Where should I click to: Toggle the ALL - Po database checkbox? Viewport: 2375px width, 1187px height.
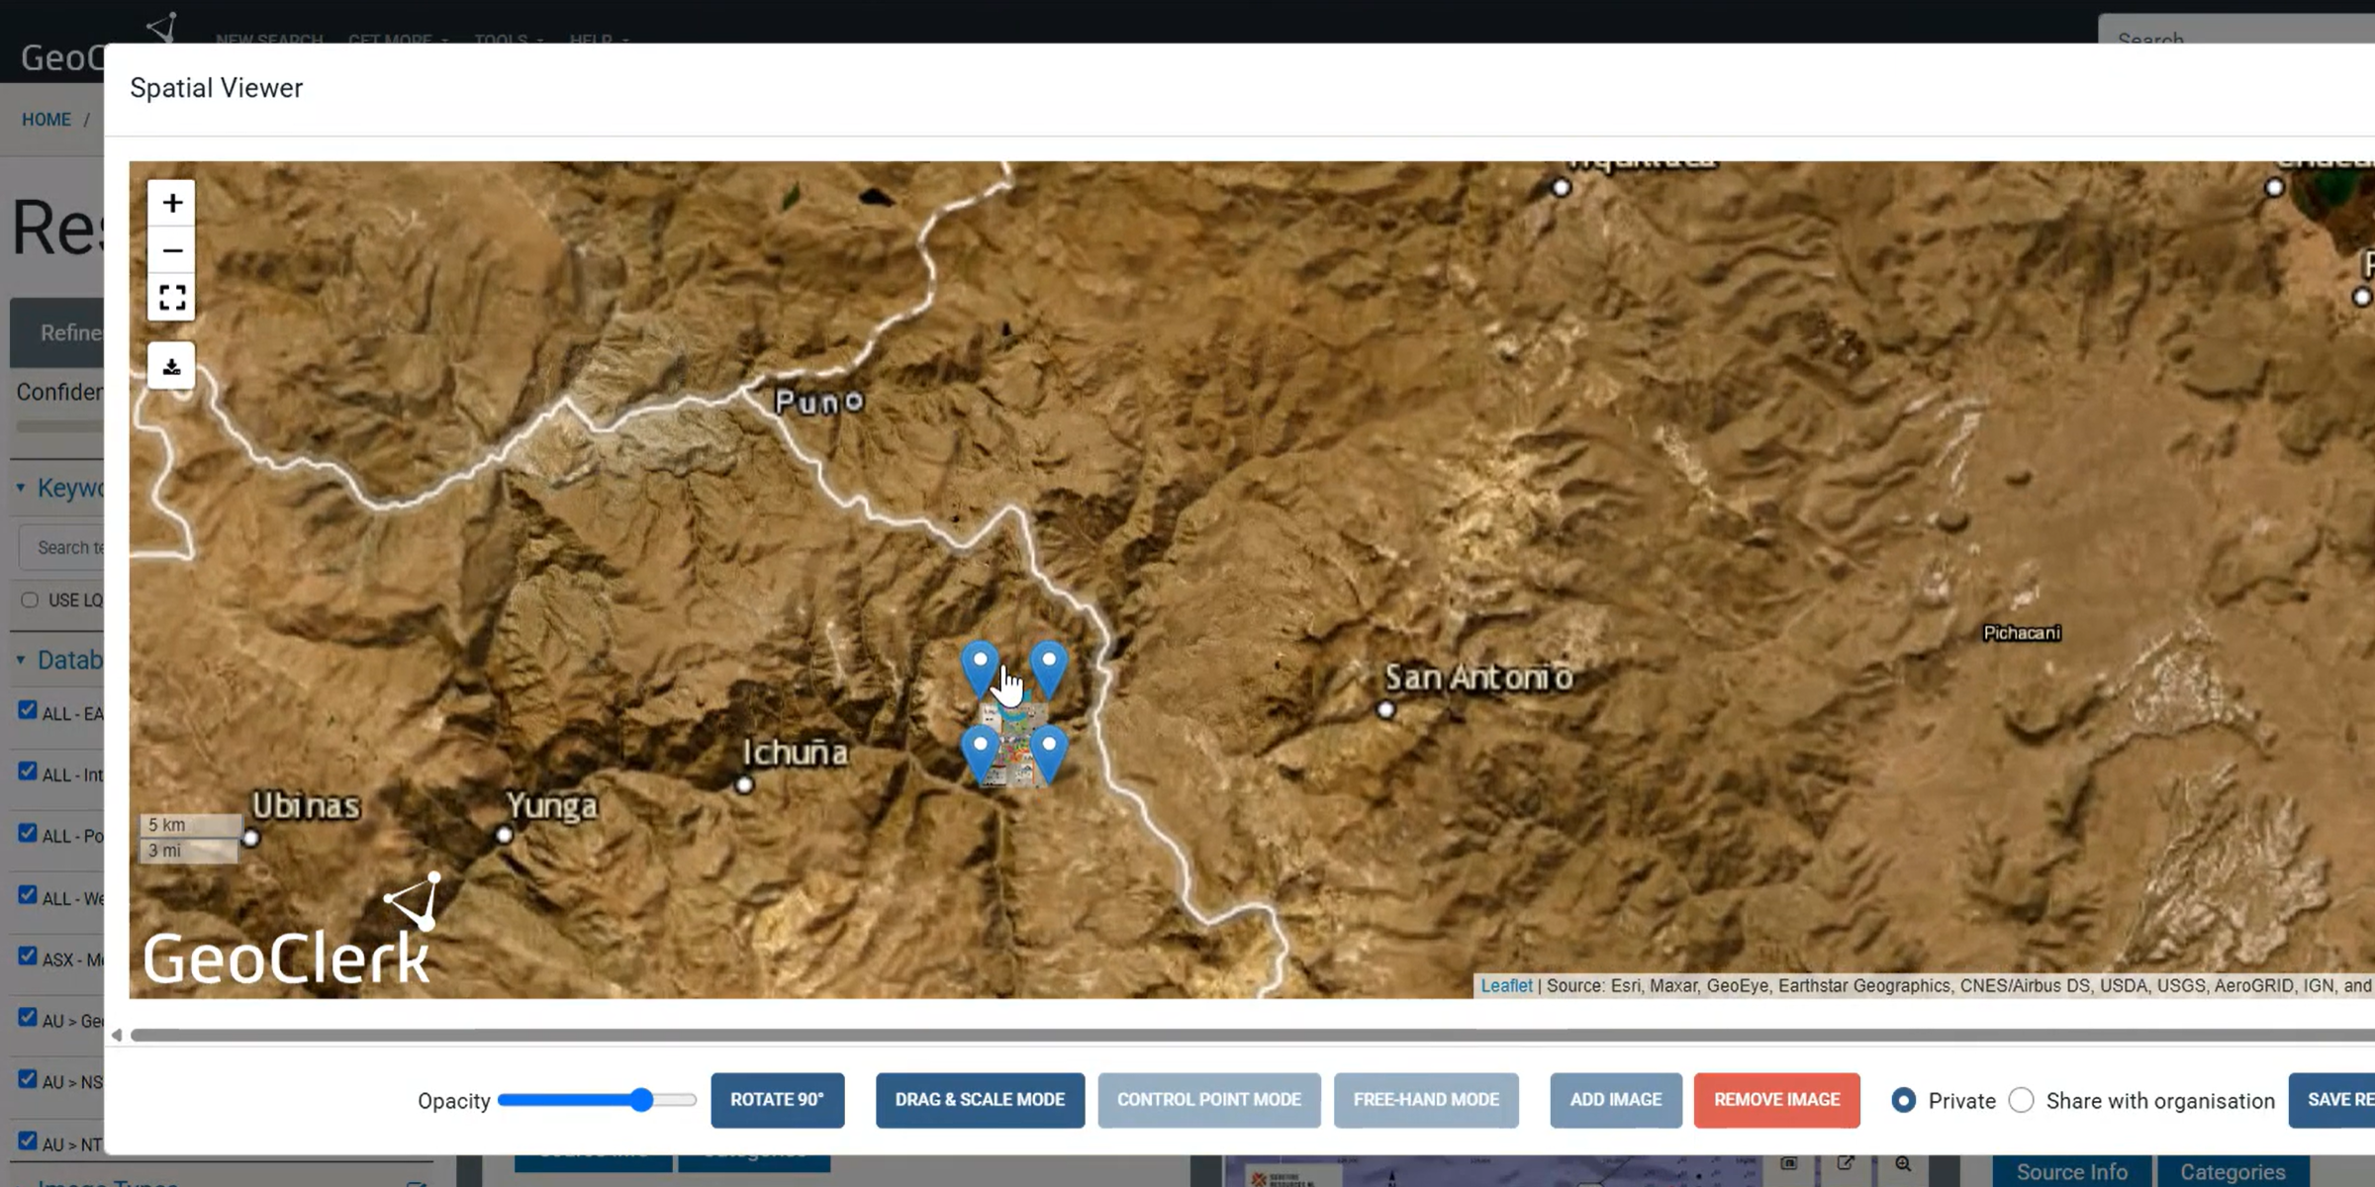pos(28,833)
